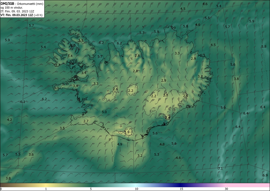Click the color bar tick label '5'
This screenshot has height=191, width=270.
pyautogui.click(x=91, y=189)
